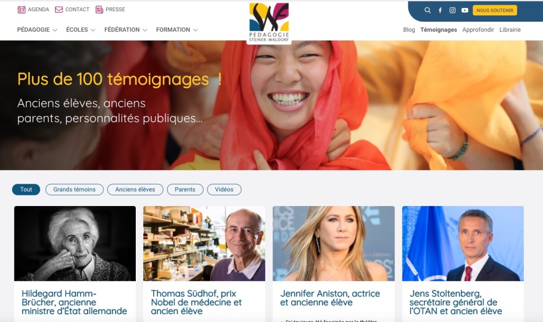Image resolution: width=543 pixels, height=322 pixels.
Task: Click the Agenda calendar icon
Action: click(21, 10)
